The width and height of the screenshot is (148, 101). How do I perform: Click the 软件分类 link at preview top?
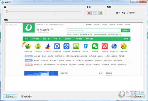[x=97, y=24]
